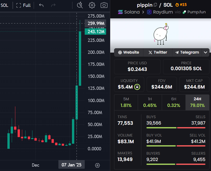Click the TXNS 77,553 value
Screen dimensions: 211x171
tap(125, 123)
